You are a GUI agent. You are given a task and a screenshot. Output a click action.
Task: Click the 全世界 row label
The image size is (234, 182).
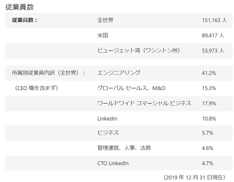(105, 20)
